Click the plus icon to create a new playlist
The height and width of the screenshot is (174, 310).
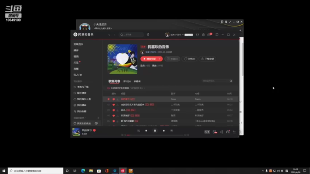[x=98, y=118]
